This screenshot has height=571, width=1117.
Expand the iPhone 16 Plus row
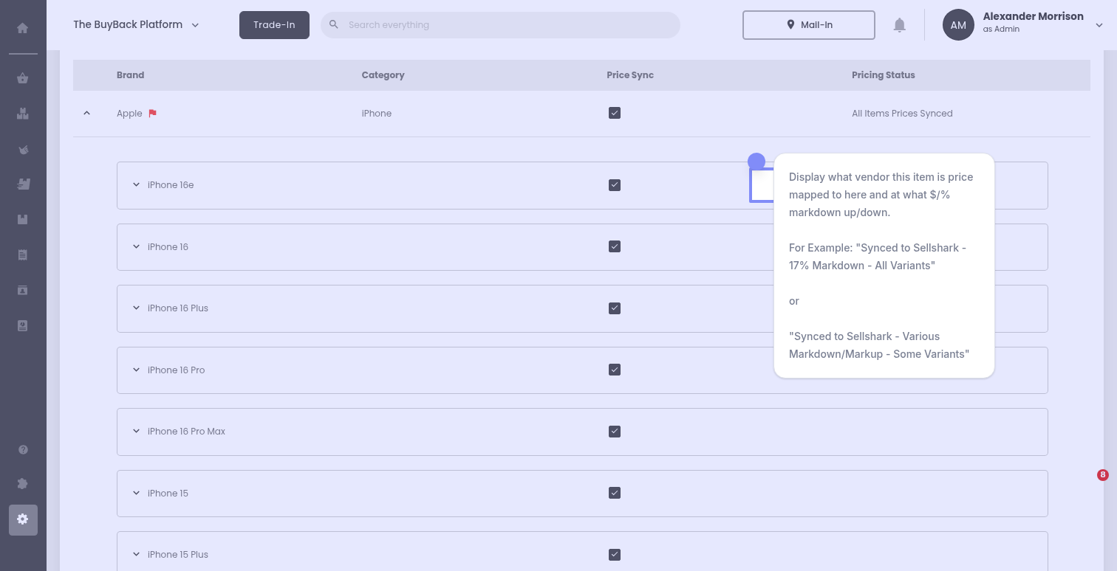(136, 308)
